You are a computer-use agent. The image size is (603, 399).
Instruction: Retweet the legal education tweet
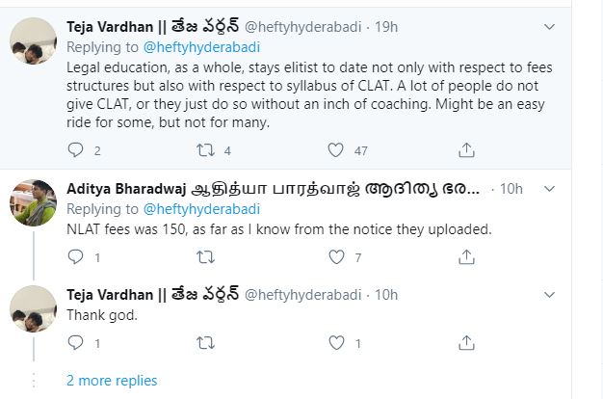205,149
